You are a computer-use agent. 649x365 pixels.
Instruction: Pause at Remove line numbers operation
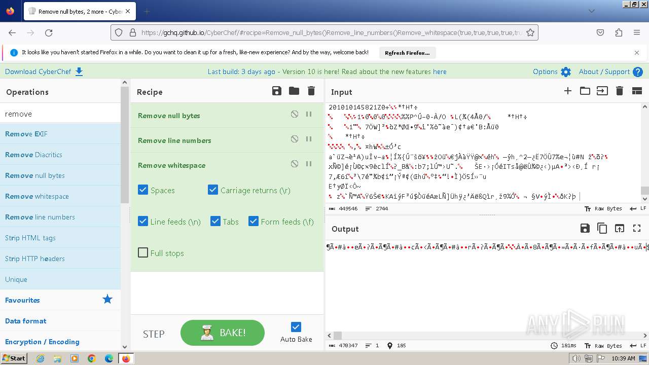click(x=308, y=139)
